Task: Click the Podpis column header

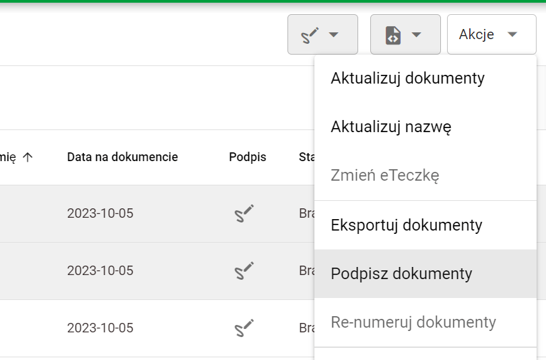Action: (247, 157)
